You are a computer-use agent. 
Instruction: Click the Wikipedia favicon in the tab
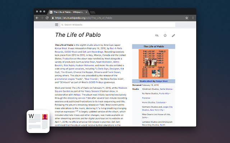51,12
